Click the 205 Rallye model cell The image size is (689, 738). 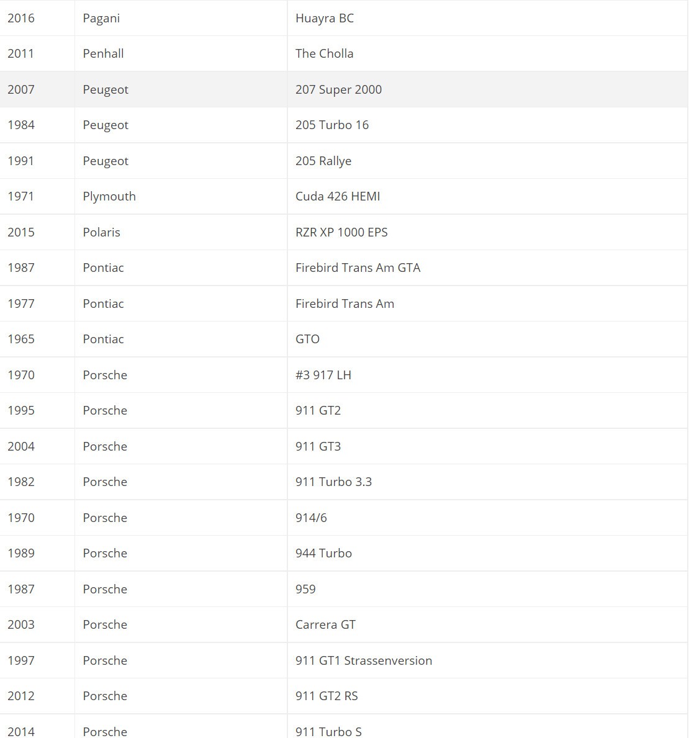click(323, 161)
